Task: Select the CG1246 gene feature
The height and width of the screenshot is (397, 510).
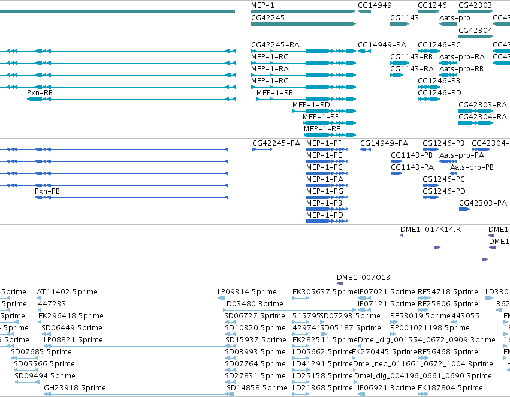Action: point(428,11)
